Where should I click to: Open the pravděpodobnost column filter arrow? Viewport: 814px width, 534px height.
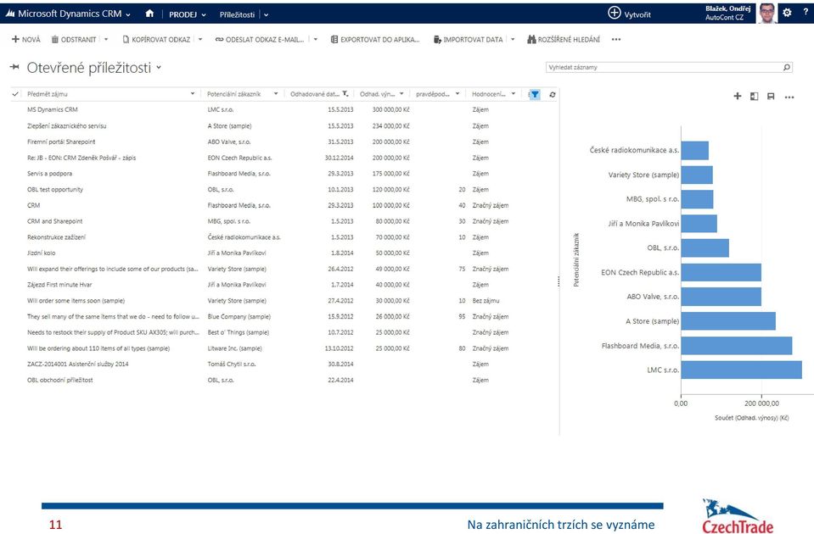coord(458,94)
